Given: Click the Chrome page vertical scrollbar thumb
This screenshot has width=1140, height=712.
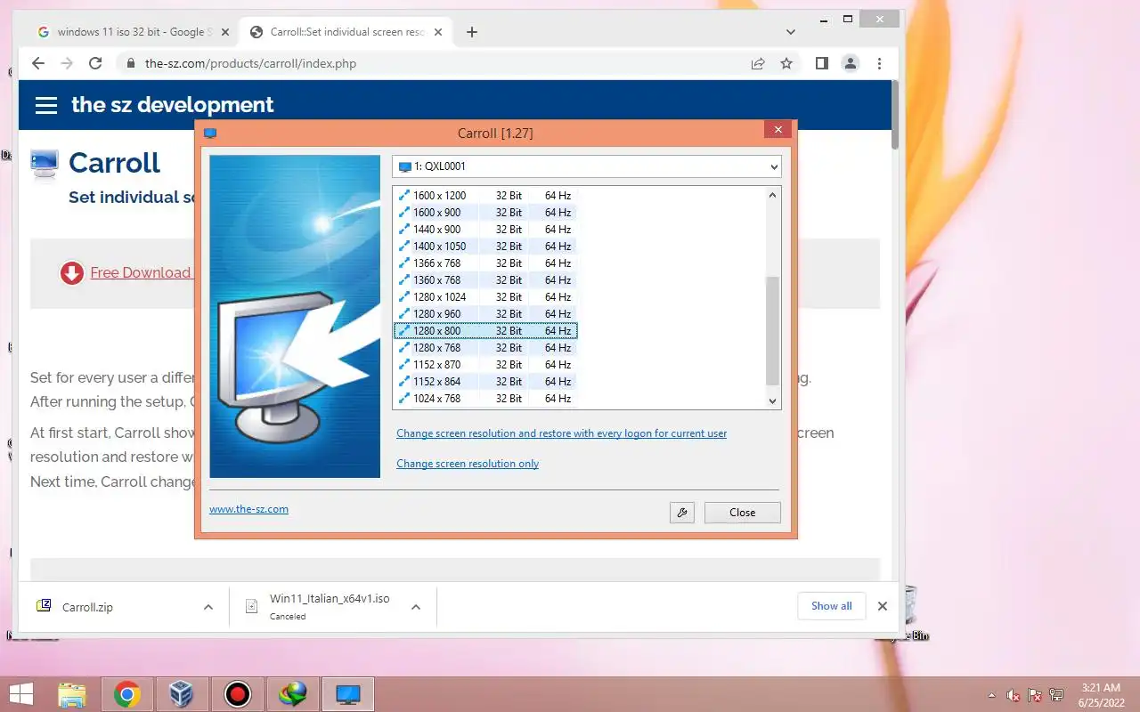Looking at the screenshot, I should click(894, 114).
